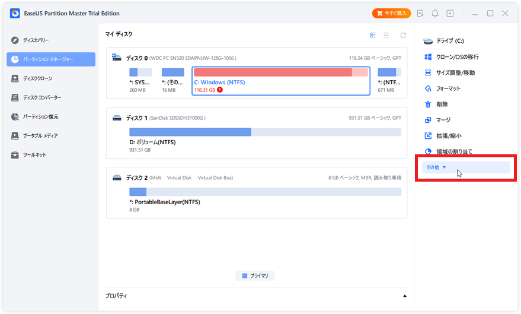Expand the プロパティ panel arrow

405,296
